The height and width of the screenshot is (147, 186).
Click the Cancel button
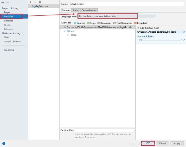[163, 143]
